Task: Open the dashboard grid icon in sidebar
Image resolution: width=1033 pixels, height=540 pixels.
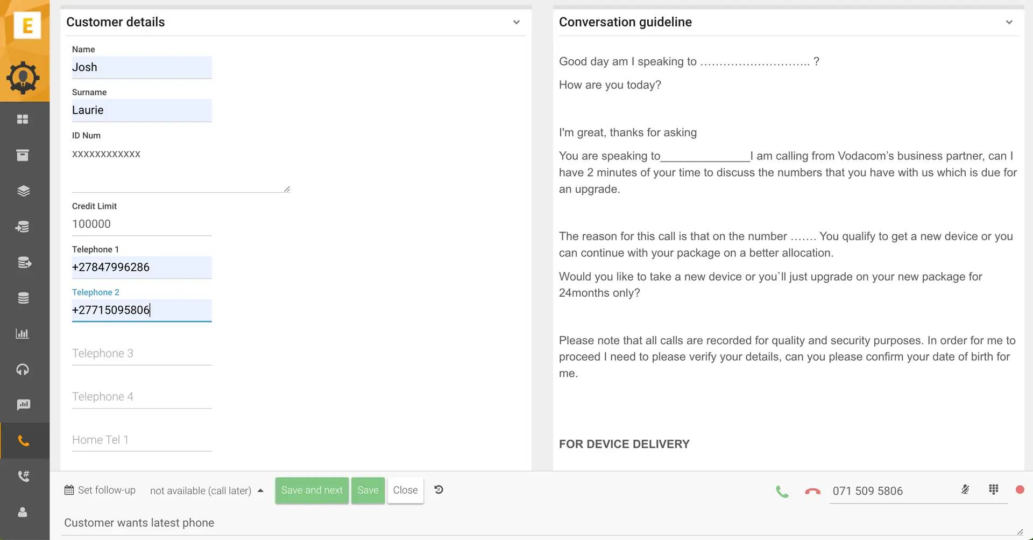Action: [x=23, y=120]
